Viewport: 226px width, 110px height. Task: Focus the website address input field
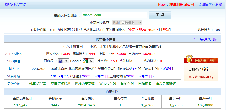point(114,15)
